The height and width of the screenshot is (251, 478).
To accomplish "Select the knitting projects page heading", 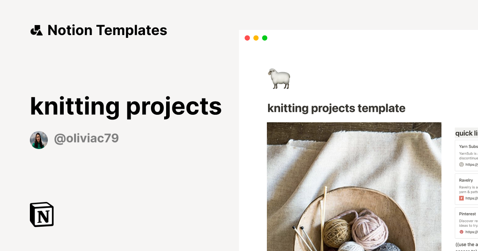I will 126,106.
